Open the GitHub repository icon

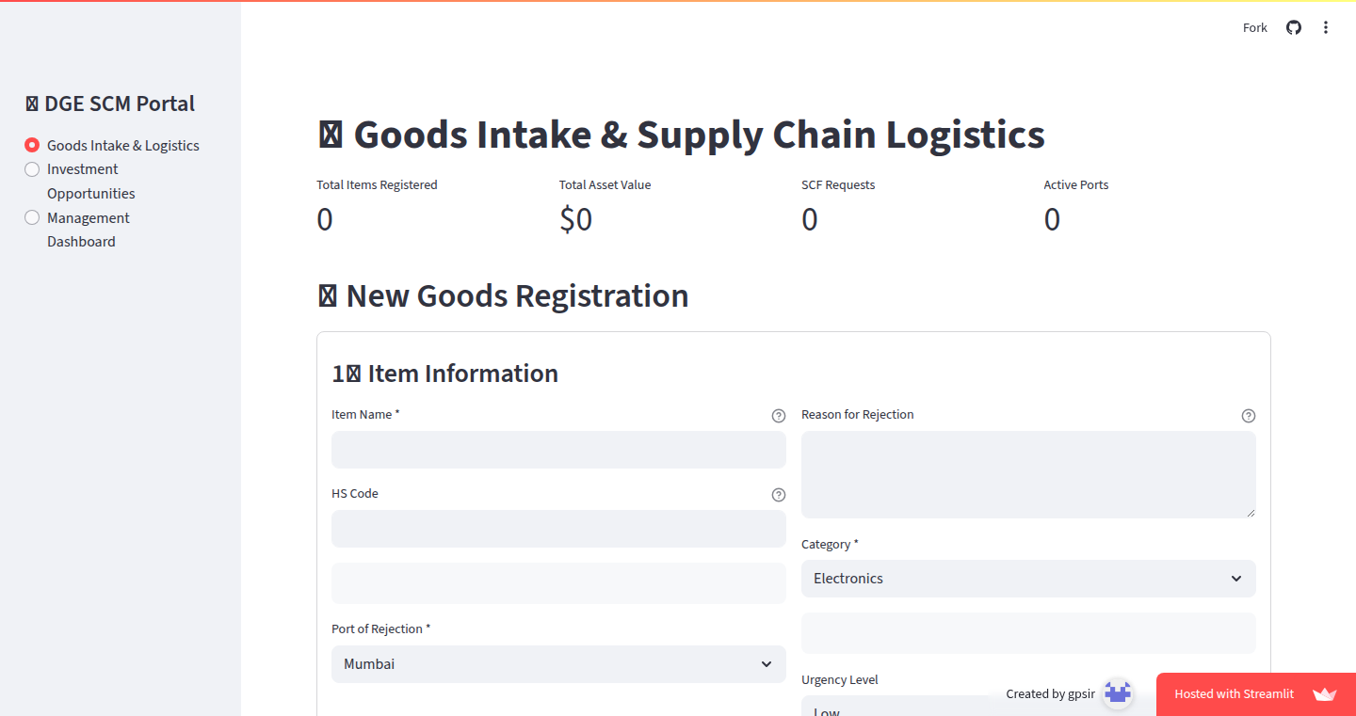[1294, 27]
